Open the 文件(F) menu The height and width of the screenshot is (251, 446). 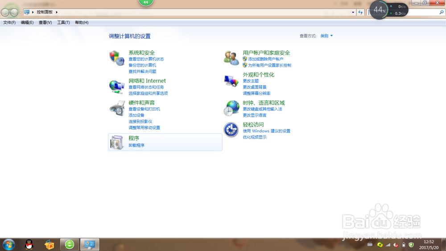tap(9, 22)
